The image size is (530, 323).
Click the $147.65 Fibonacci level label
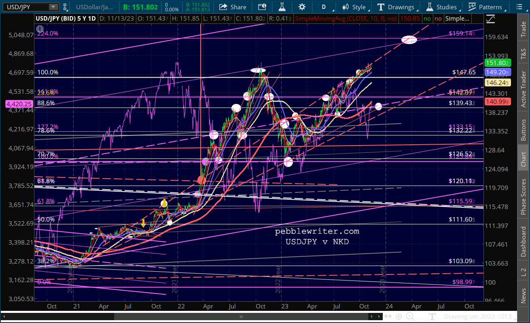(464, 72)
